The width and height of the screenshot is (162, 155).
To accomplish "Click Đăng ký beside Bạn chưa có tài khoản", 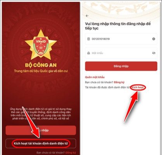I will click(x=119, y=82).
